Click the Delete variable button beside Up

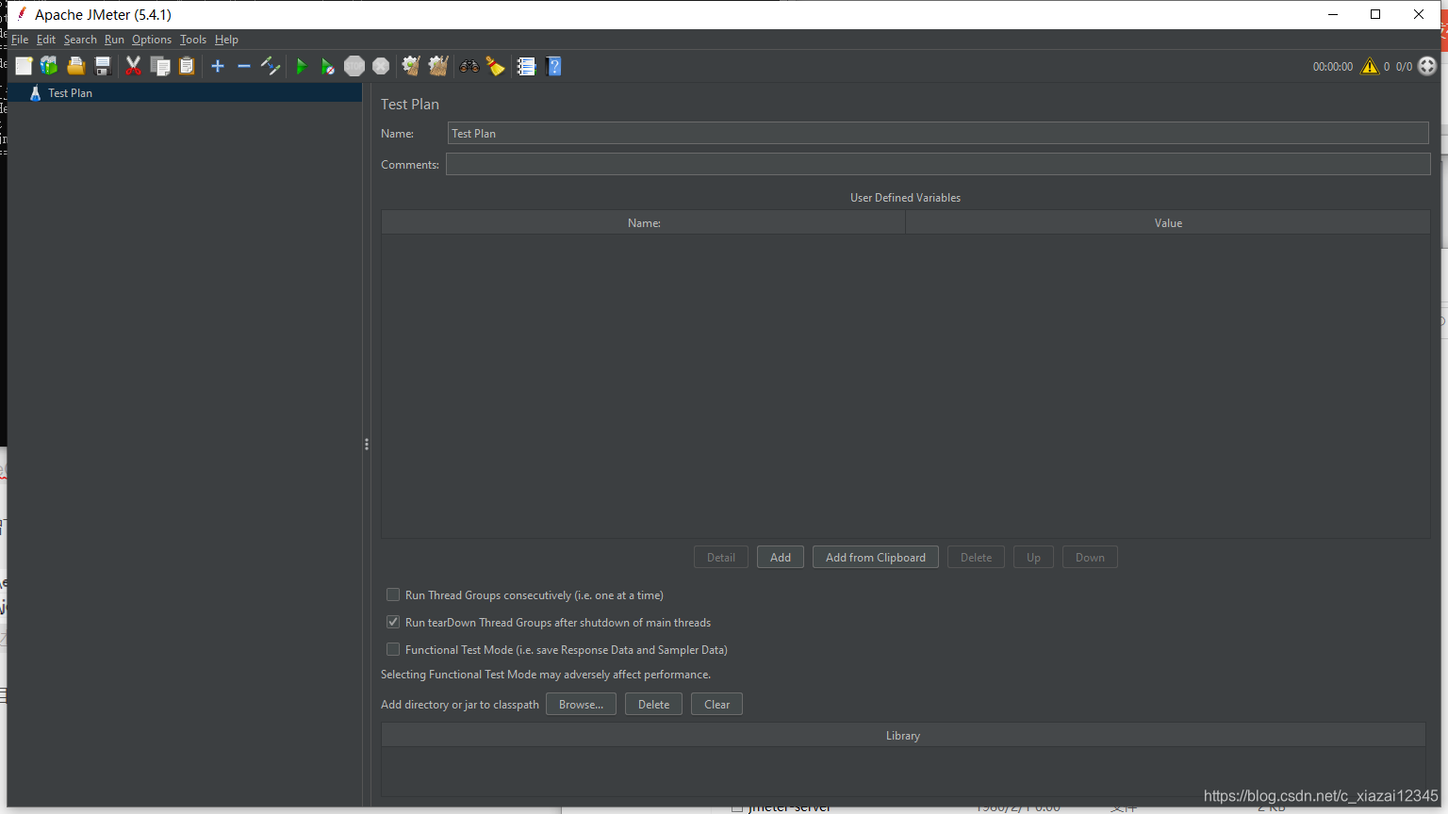pyautogui.click(x=976, y=557)
